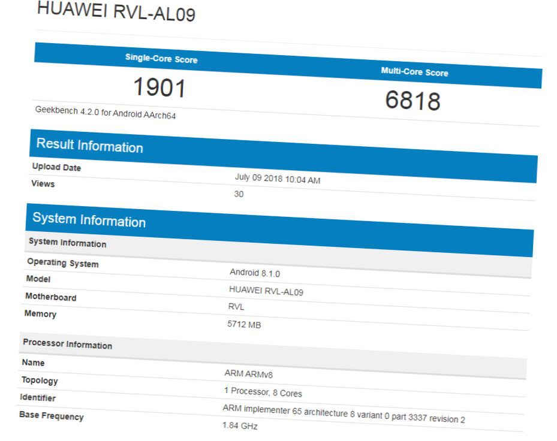Click the 6818 multi-core score value
This screenshot has width=557, height=441.
click(413, 101)
